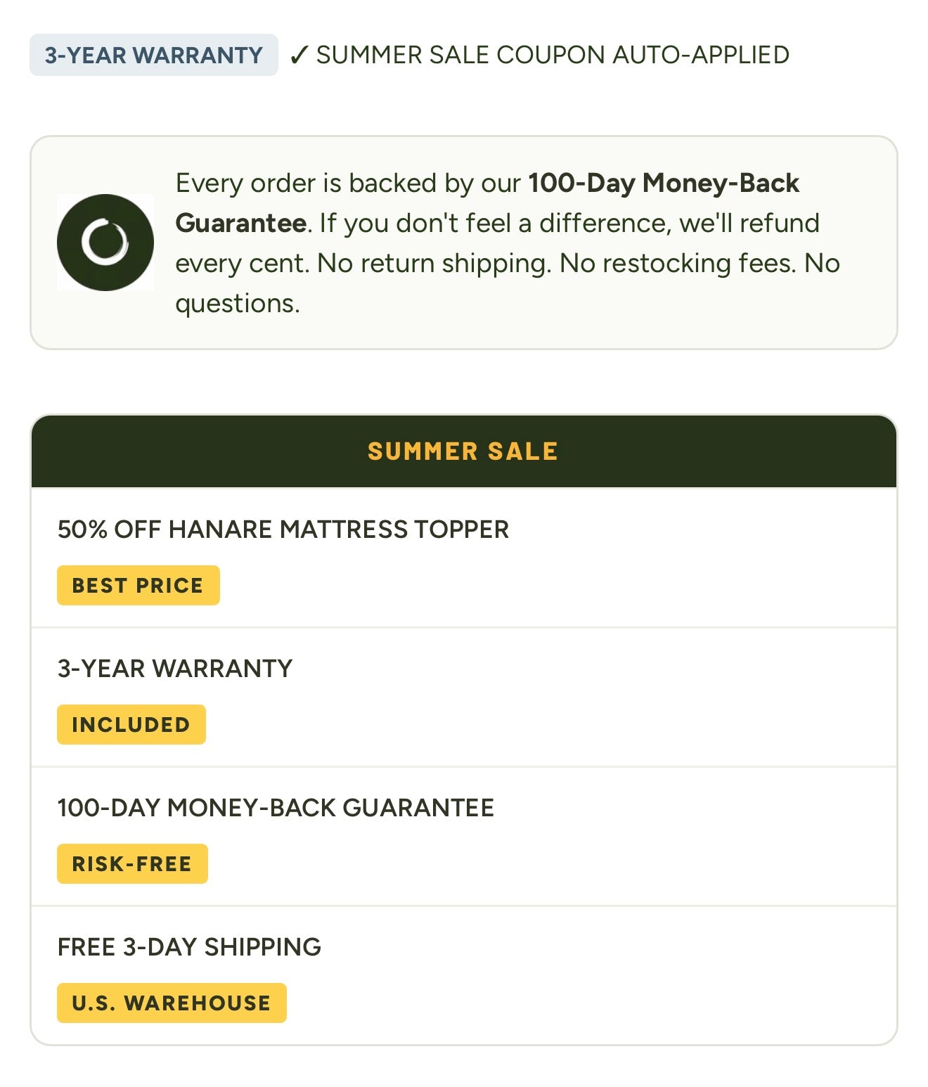Select the 3-Year Warranty list item
Screen dimensions: 928x1087
(464, 697)
